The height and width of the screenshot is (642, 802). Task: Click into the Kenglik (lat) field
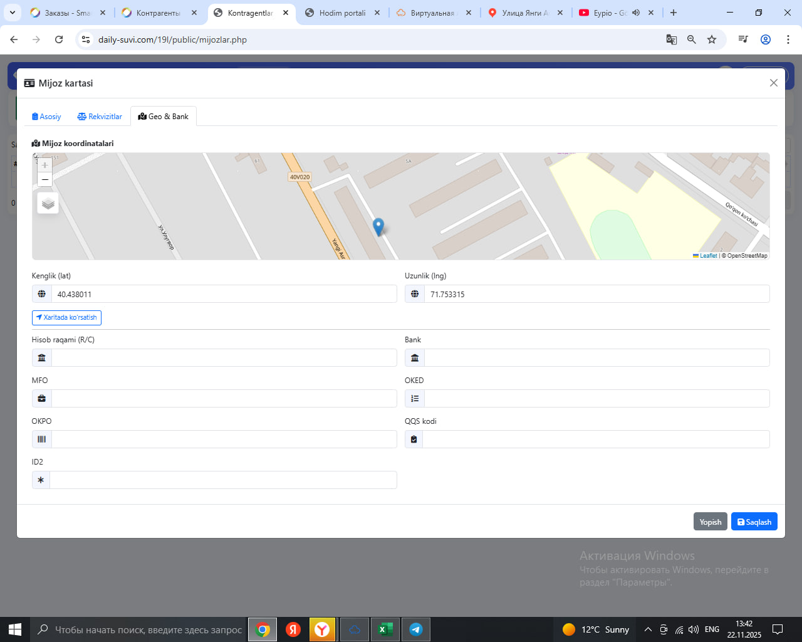click(223, 294)
